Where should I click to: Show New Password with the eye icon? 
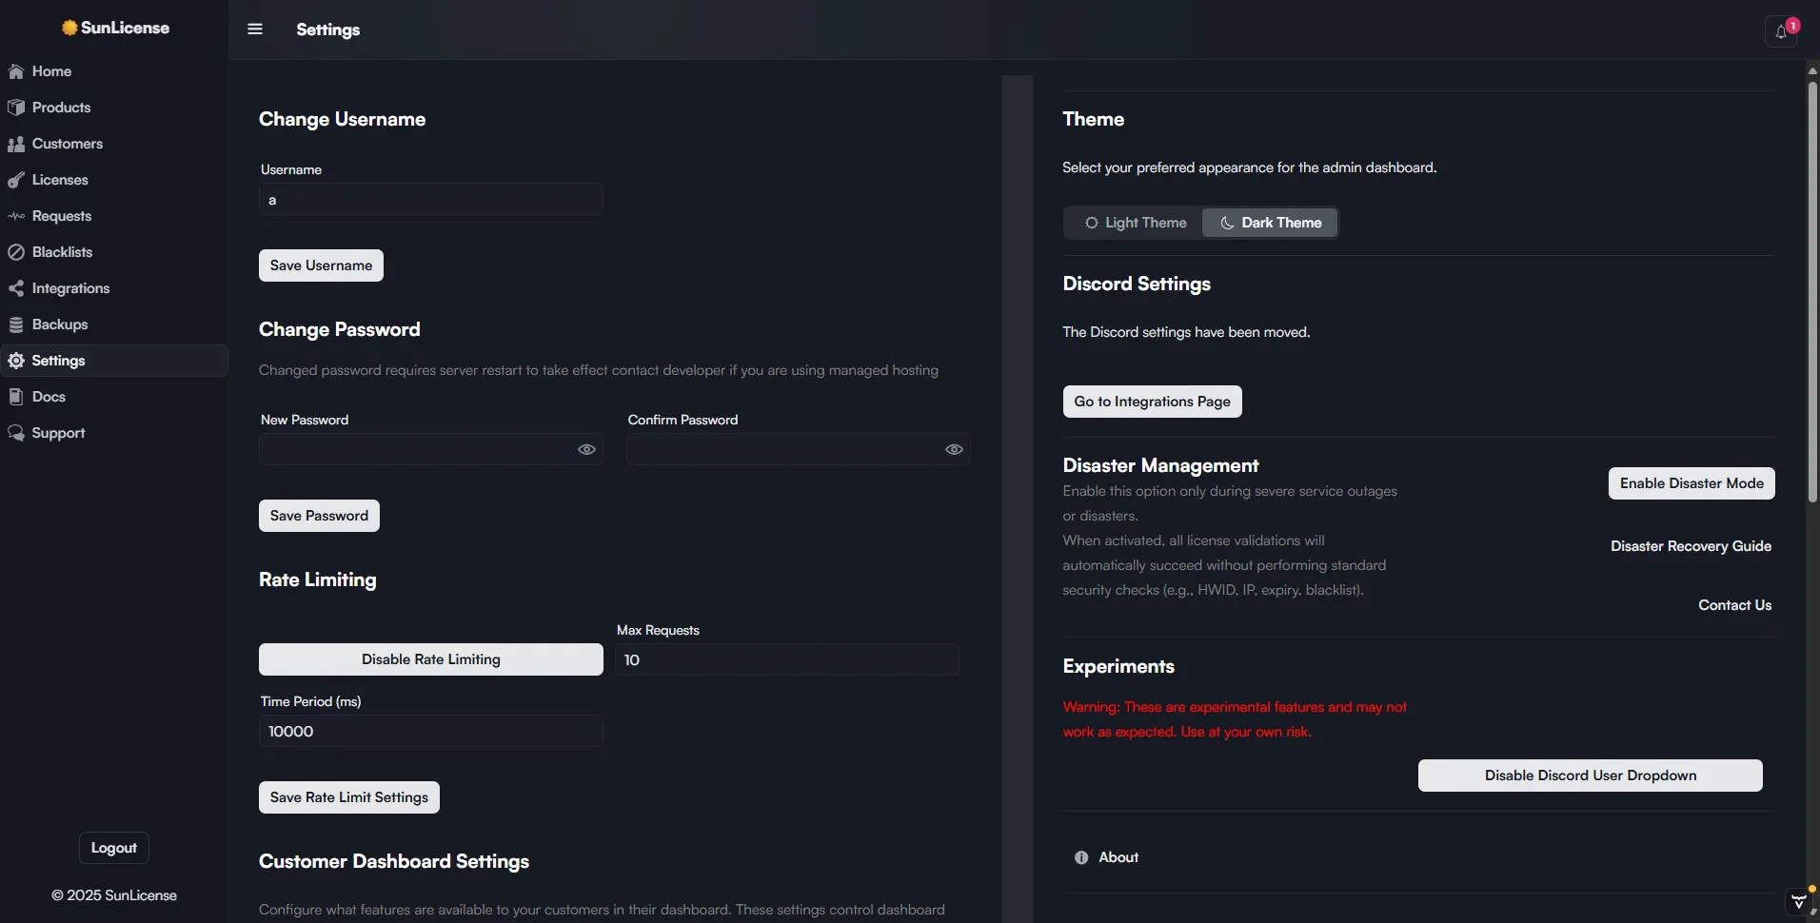pyautogui.click(x=586, y=449)
